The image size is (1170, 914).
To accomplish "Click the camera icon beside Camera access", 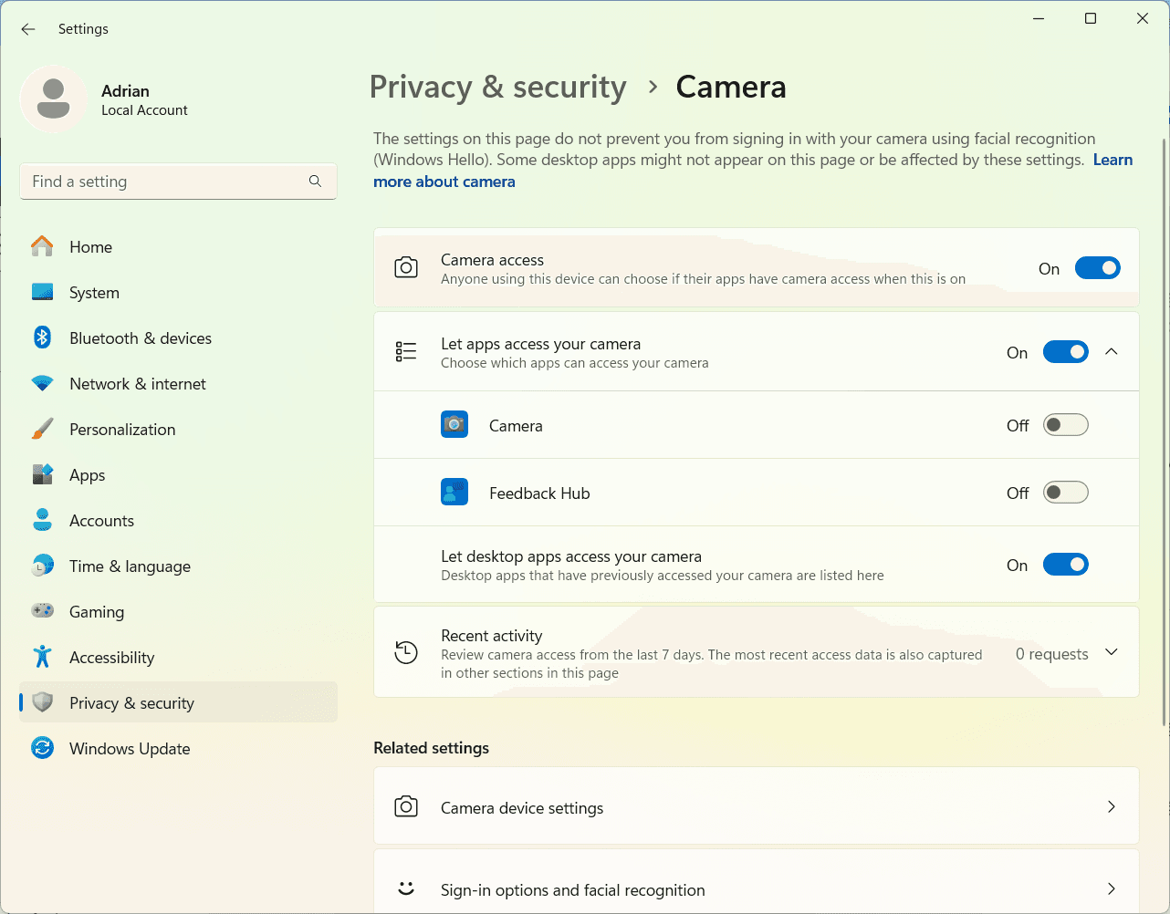I will (x=406, y=267).
